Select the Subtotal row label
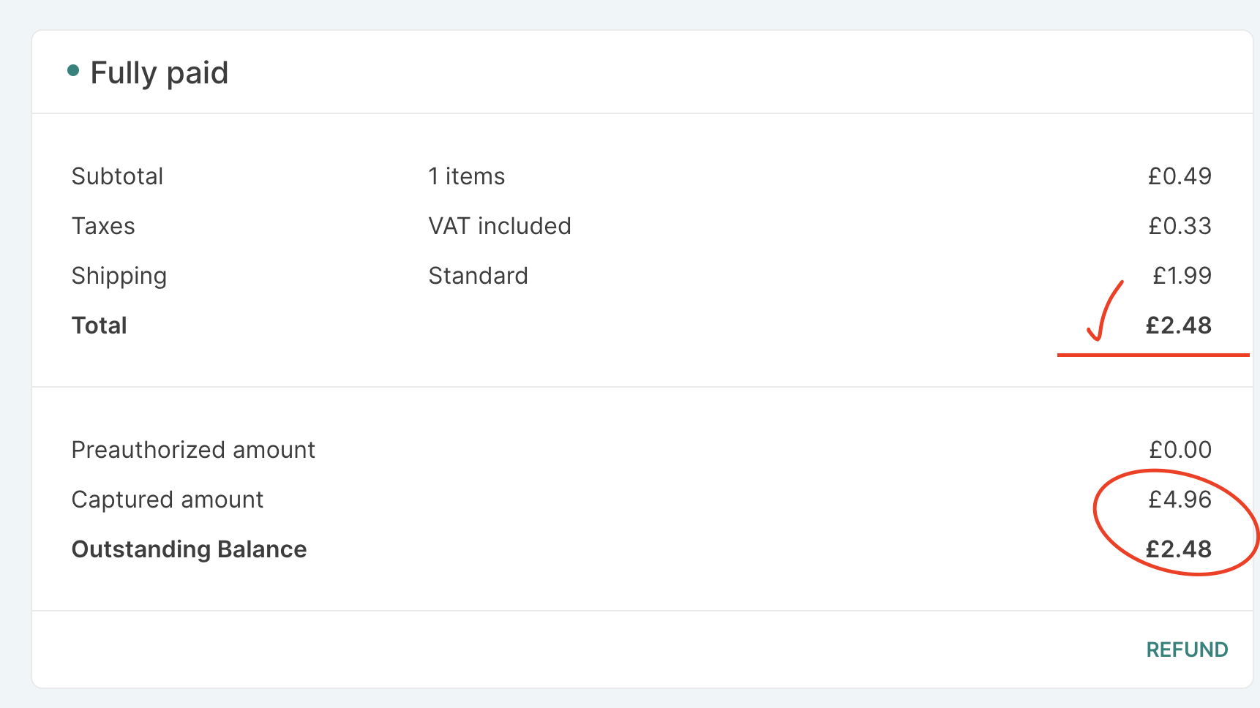The height and width of the screenshot is (708, 1260). (x=117, y=176)
